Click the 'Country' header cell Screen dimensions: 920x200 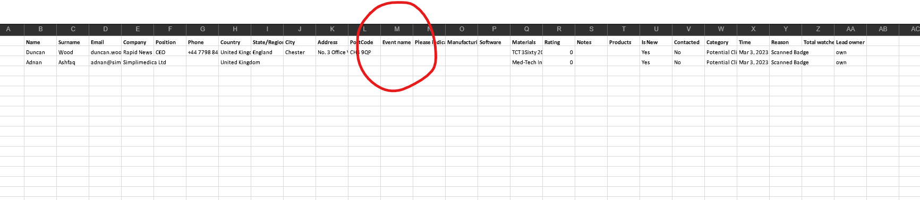coord(235,42)
